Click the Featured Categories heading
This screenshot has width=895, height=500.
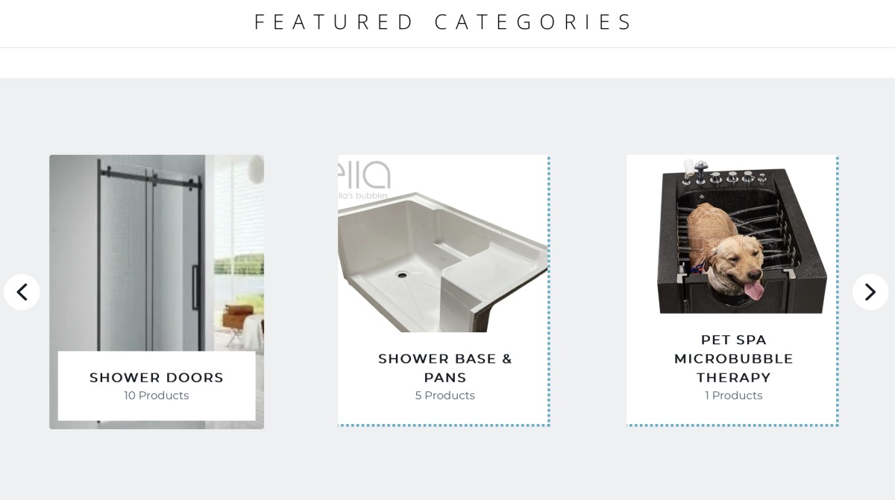pos(444,22)
